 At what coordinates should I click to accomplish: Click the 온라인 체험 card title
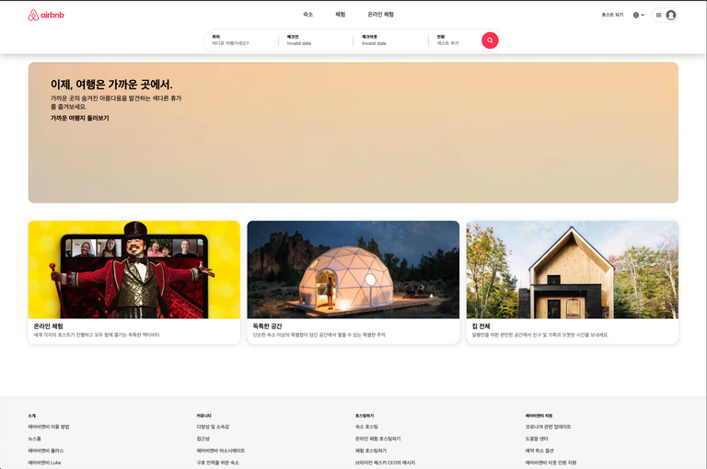tap(48, 326)
